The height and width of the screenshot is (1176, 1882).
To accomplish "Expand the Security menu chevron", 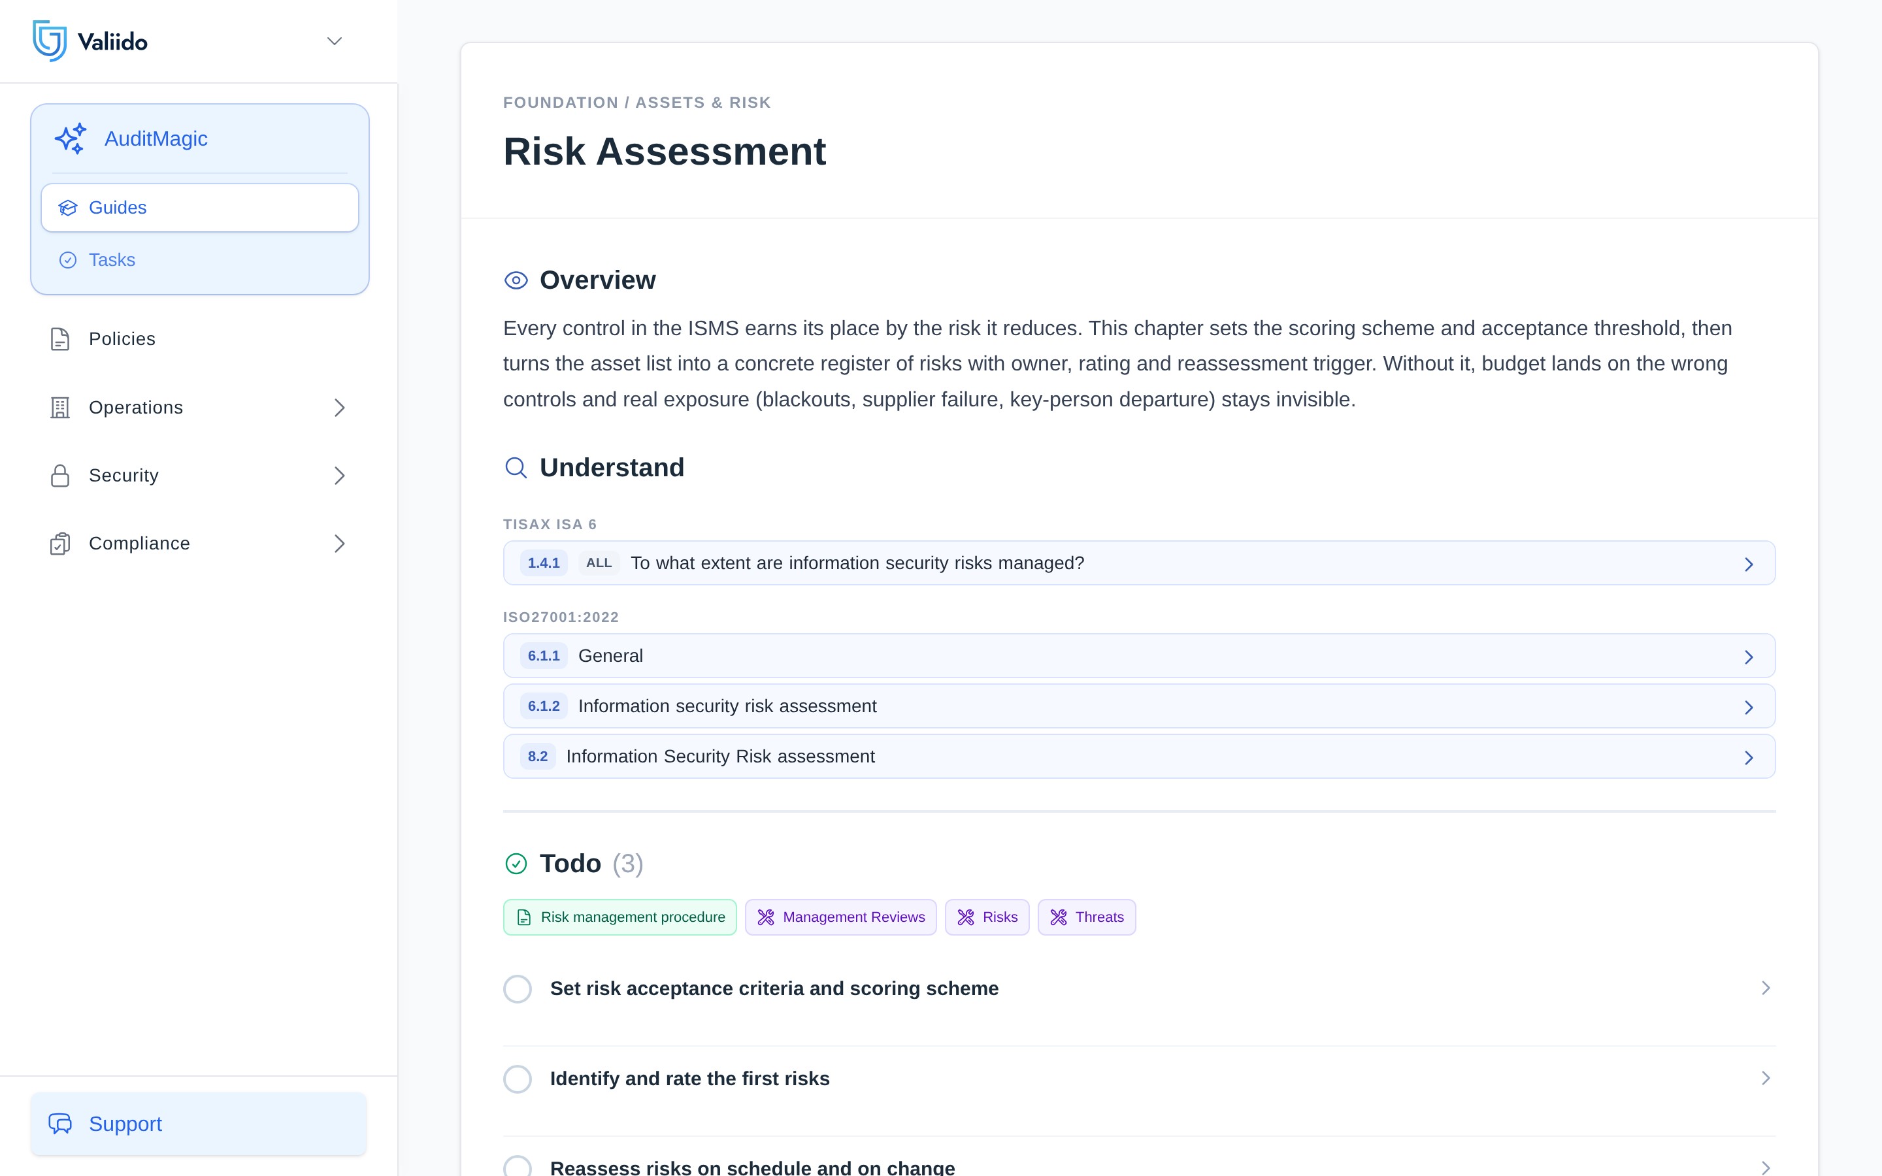I will pyautogui.click(x=339, y=475).
